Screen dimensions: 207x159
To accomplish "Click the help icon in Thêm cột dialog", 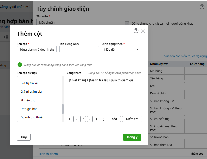I will tap(136, 31).
